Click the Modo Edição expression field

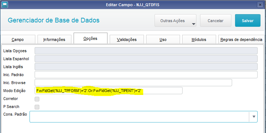[x=109, y=91]
